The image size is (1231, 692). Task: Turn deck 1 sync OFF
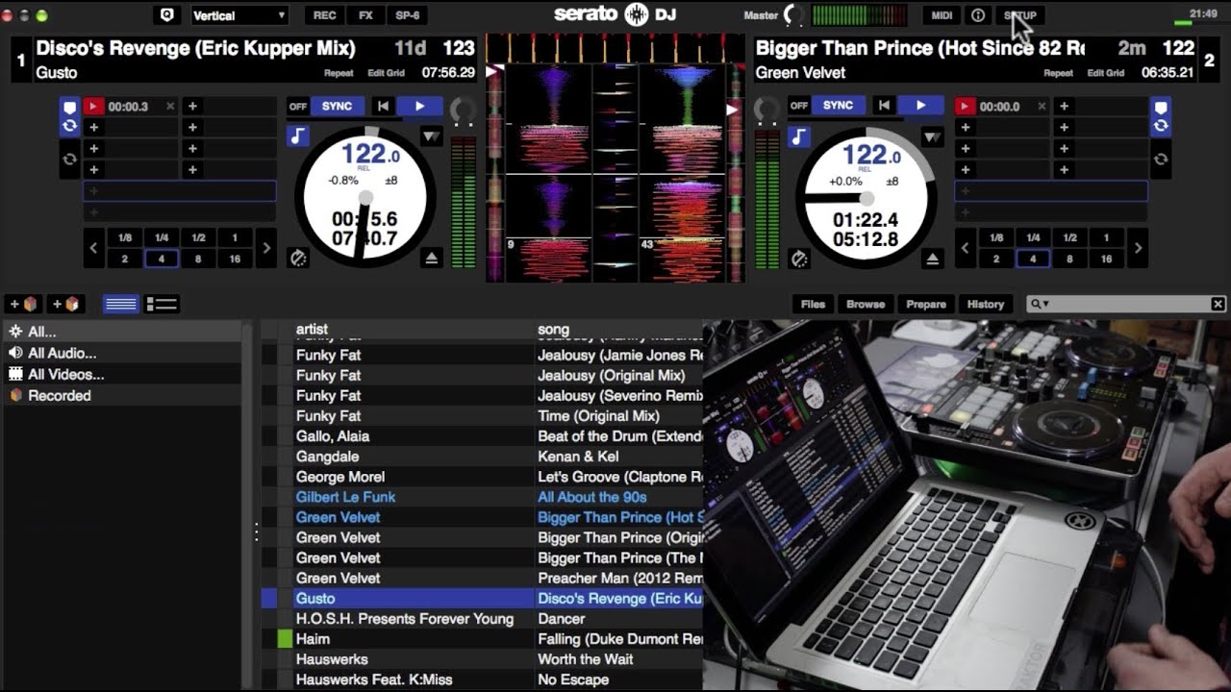coord(298,106)
